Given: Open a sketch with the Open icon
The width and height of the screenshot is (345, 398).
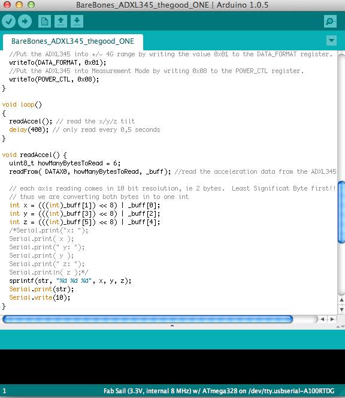Looking at the screenshot, I should [x=60, y=22].
